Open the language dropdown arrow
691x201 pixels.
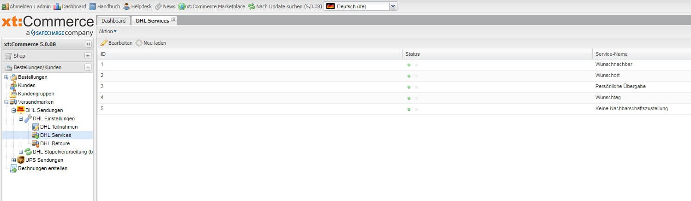pos(393,6)
